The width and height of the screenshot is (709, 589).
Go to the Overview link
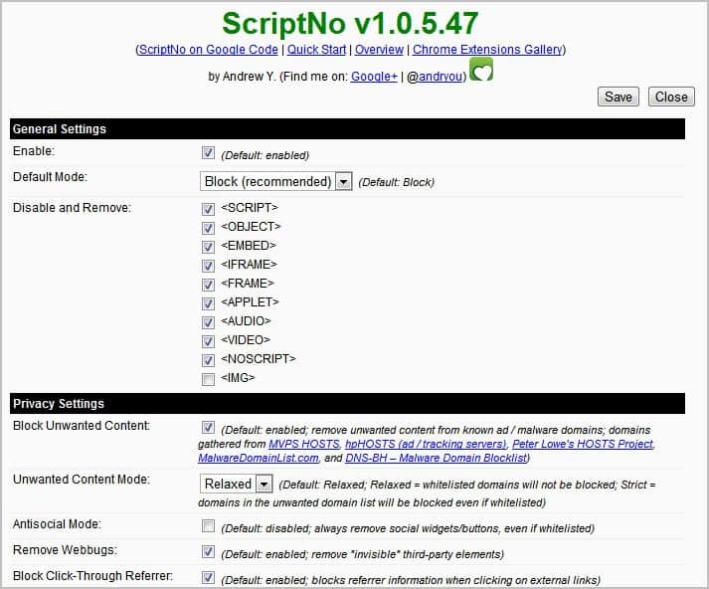380,49
